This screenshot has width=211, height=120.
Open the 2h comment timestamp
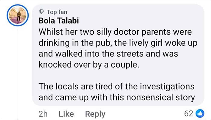pyautogui.click(x=43, y=114)
